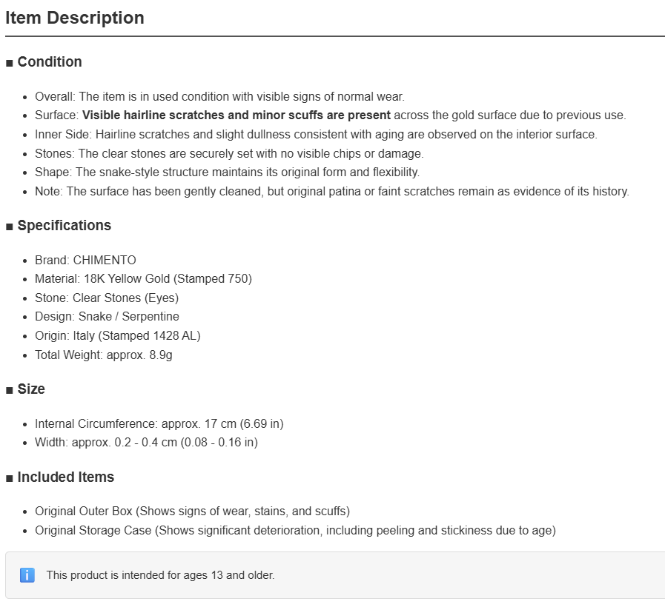665x607 pixels.
Task: Click the bold hairline scratches text
Action: pos(236,115)
